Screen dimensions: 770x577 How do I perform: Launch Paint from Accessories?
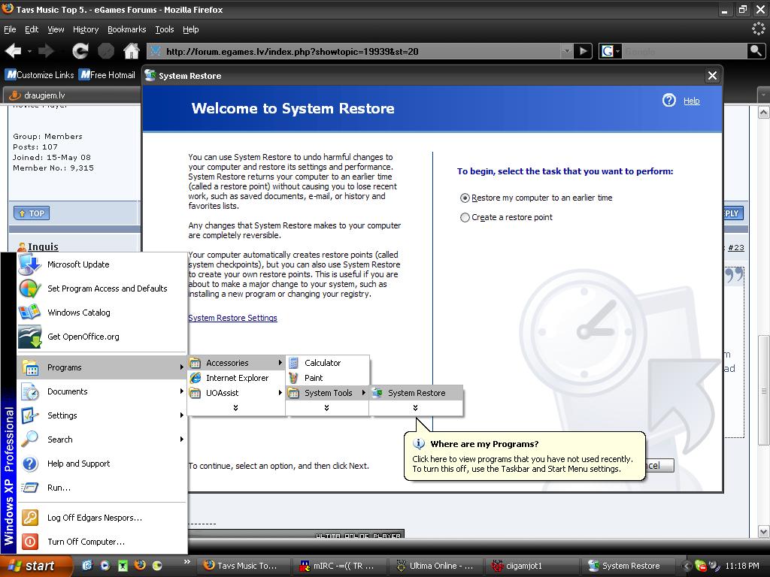328,378
